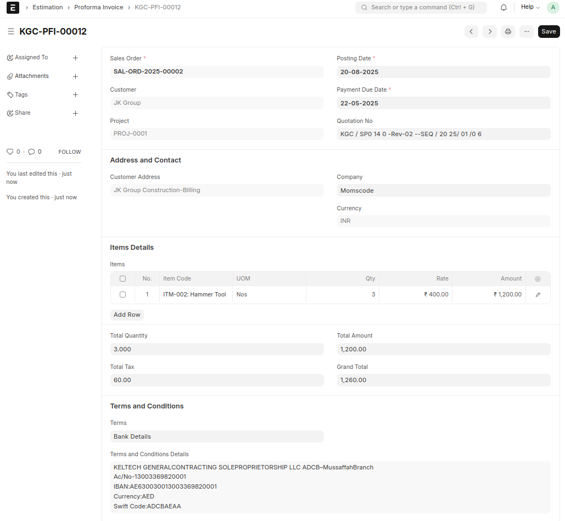Open user avatar menu
Screen dimensions: 565x521
(x=552, y=8)
